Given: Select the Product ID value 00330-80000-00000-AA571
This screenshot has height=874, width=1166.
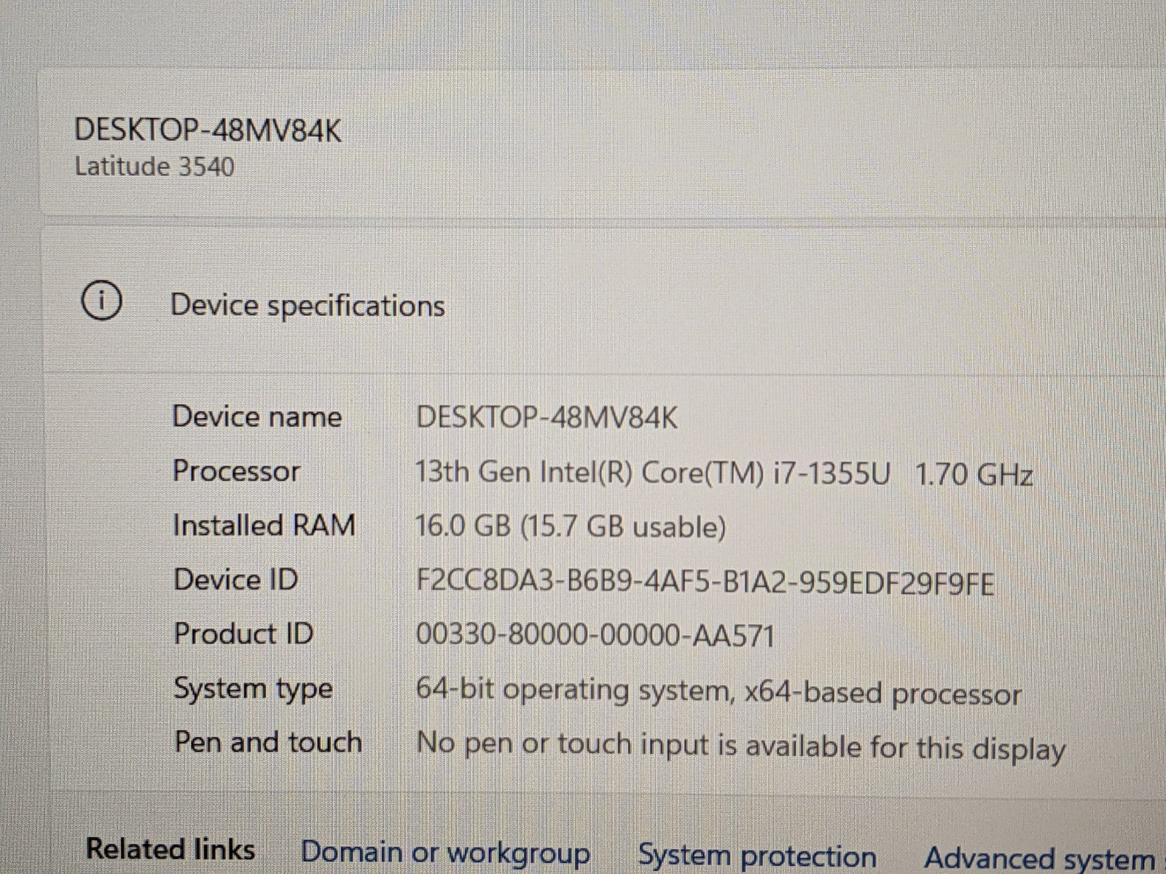Looking at the screenshot, I should pos(595,636).
